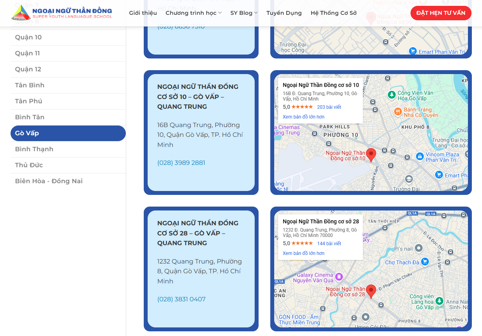This screenshot has height=336, width=482.
Task: Open larger map for cơ sở 10
Action: pos(303,117)
